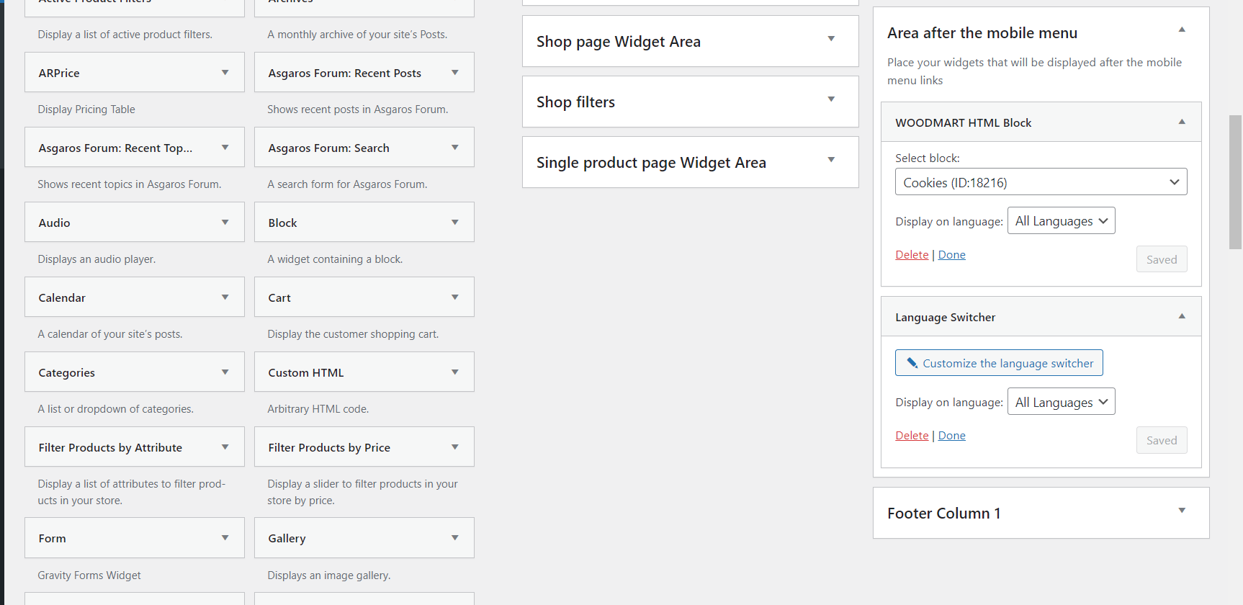
Task: Open WOODMART block All Languages dropdown
Action: click(1061, 221)
